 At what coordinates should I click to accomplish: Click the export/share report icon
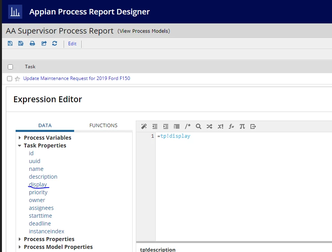click(44, 43)
